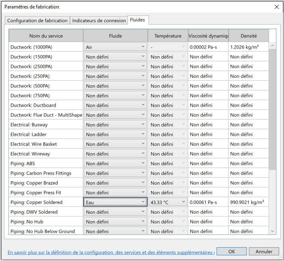Open Fluide dropdown for Piping: No Hub

click(115, 222)
